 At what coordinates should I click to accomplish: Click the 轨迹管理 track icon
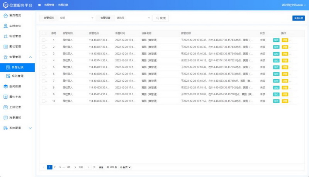5,36
